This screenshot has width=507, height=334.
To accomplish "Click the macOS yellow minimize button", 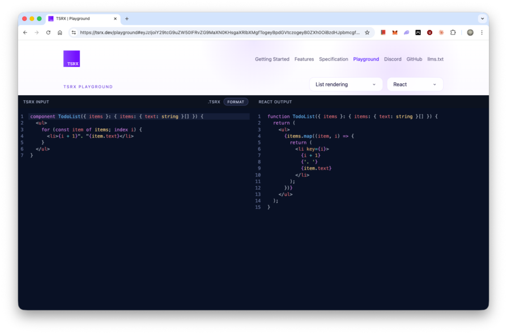I will coord(32,19).
